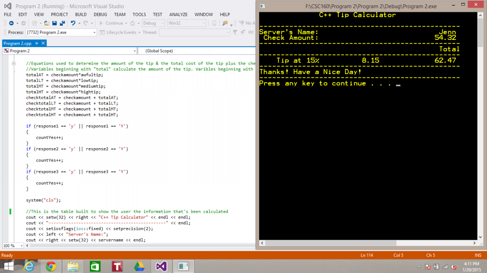This screenshot has width=487, height=273.
Task: Click the Find in Files icon
Action: 224,23
